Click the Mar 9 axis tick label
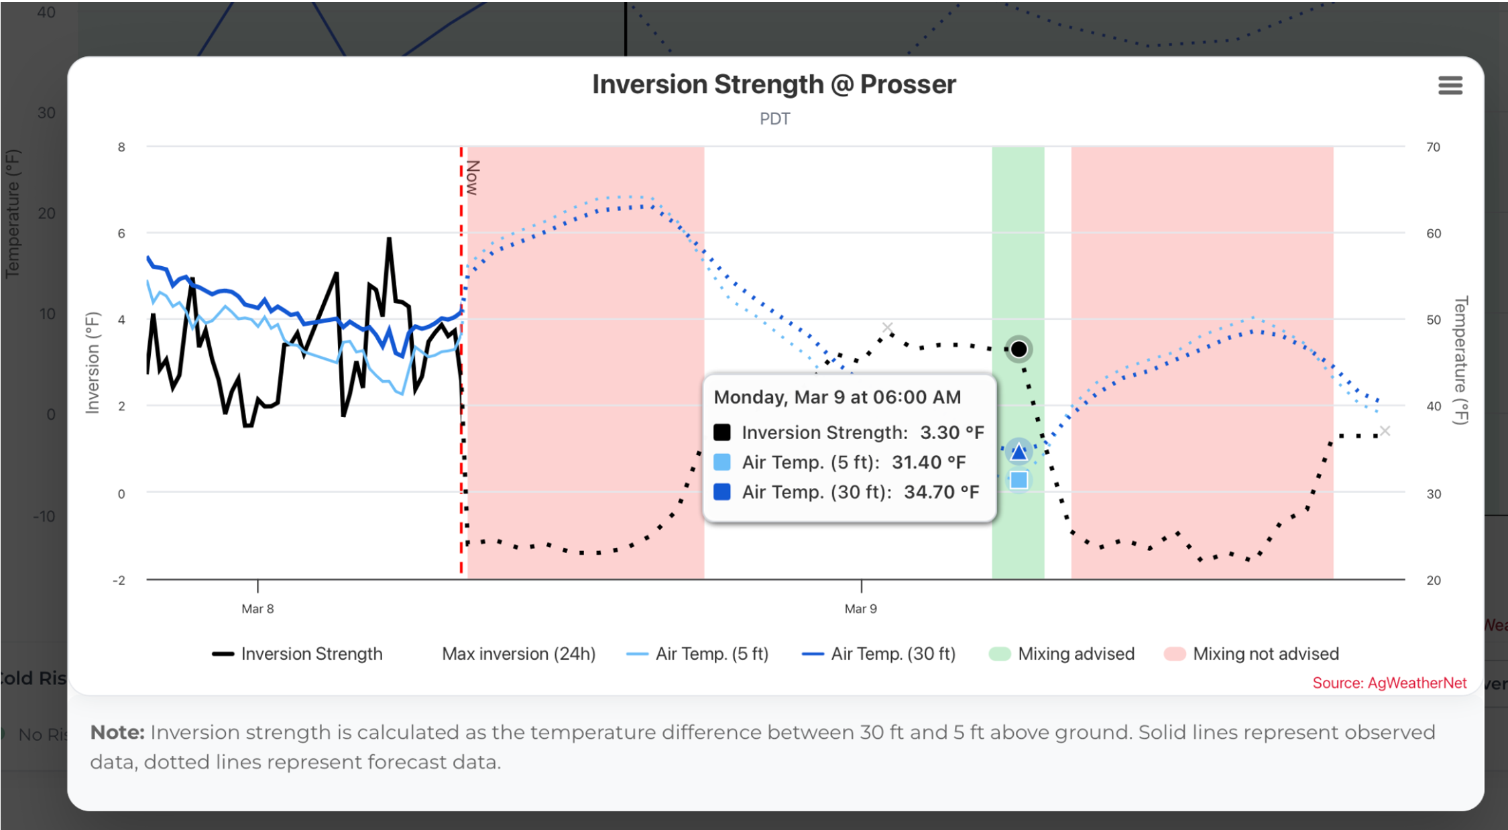The width and height of the screenshot is (1508, 830). pyautogui.click(x=861, y=609)
